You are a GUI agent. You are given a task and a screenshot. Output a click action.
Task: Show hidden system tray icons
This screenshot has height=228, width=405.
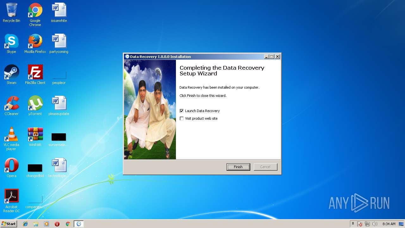tap(353, 224)
